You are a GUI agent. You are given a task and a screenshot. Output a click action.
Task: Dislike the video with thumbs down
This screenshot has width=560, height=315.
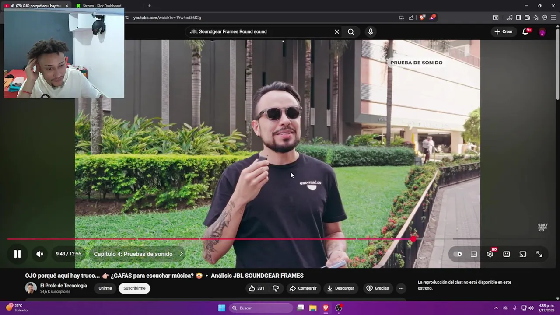tap(276, 288)
